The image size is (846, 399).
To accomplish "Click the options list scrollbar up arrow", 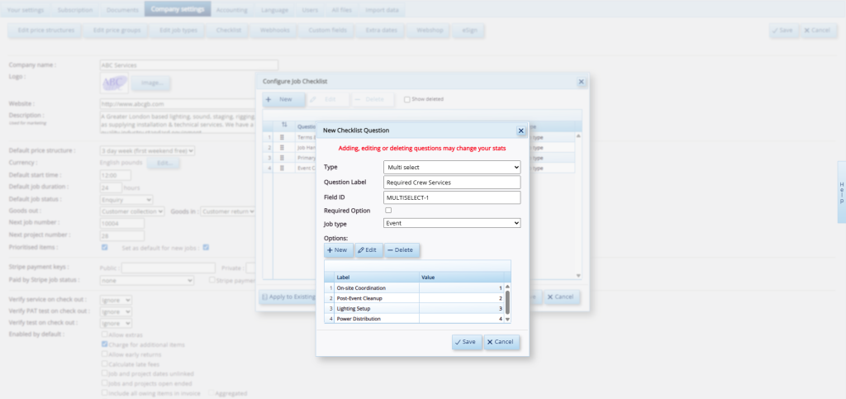I will pos(507,287).
